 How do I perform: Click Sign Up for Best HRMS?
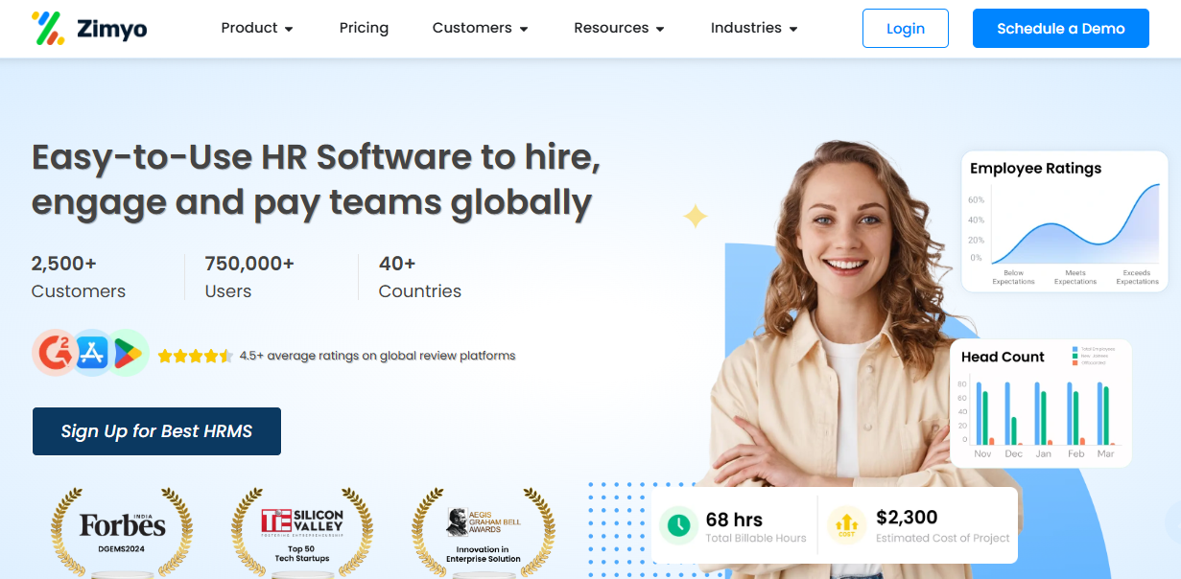tap(156, 431)
